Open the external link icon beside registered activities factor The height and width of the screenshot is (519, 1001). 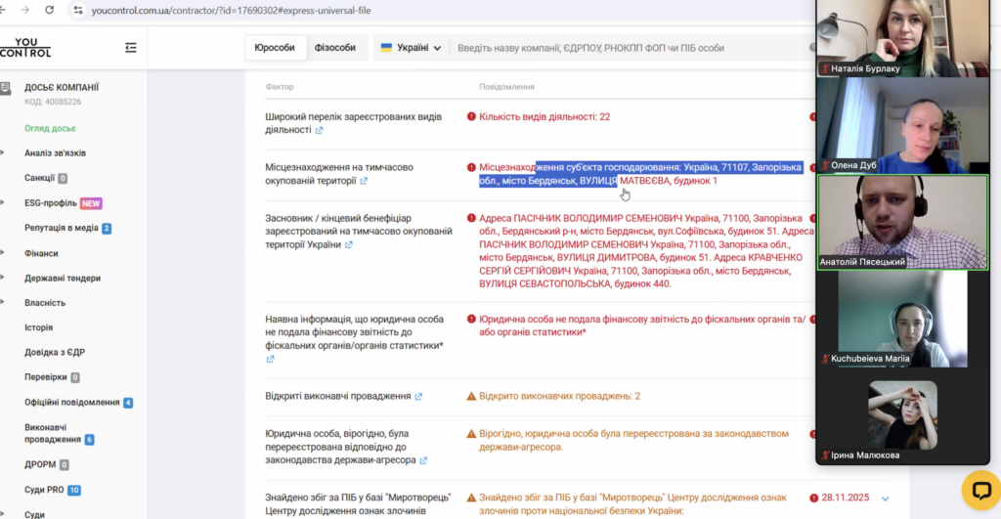pos(319,130)
